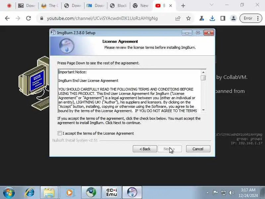This screenshot has height=199, width=265.
Task: Accept the terms of the License Agreement checkbox
Action: [x=60, y=133]
